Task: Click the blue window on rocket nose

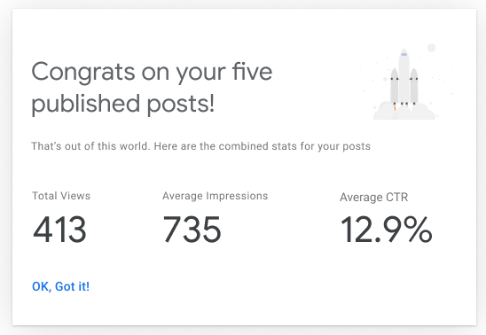Action: (x=404, y=54)
